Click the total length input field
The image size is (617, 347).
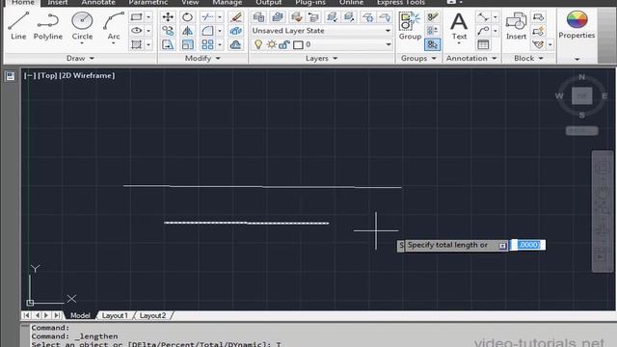point(528,245)
